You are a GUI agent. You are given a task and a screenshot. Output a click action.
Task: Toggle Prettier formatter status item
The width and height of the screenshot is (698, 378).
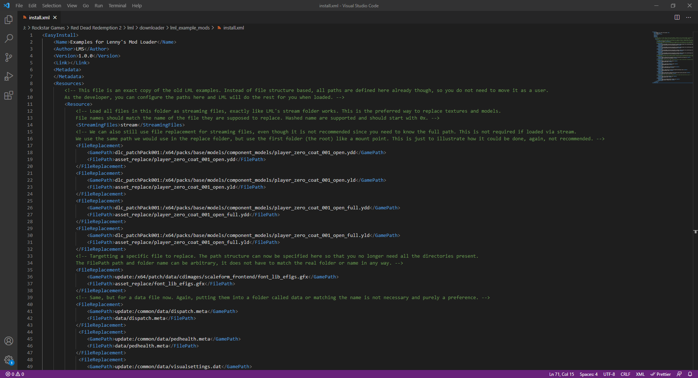[661, 374]
